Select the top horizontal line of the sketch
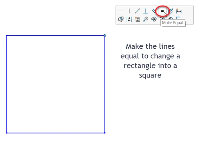This screenshot has height=141, width=207. coord(56,35)
